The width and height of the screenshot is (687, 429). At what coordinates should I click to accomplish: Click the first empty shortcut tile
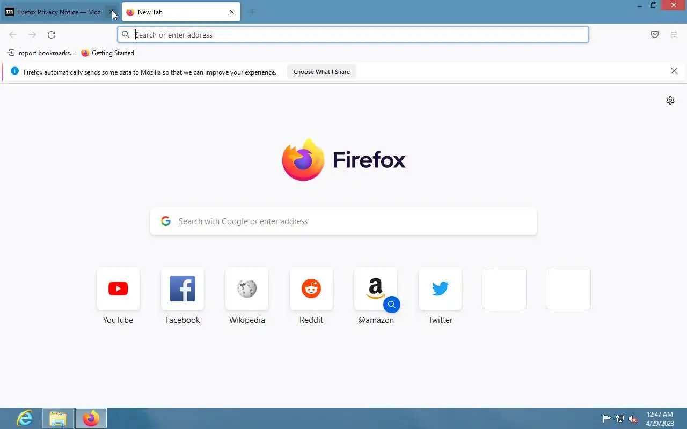tap(505, 289)
